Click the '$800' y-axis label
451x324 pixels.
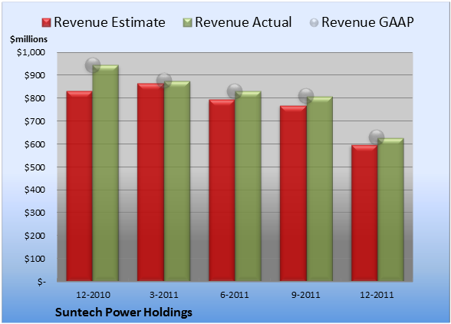[x=35, y=98]
